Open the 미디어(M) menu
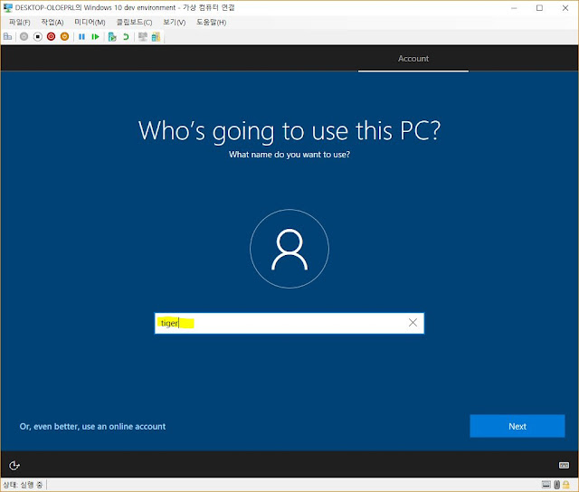The image size is (579, 492). tap(90, 22)
